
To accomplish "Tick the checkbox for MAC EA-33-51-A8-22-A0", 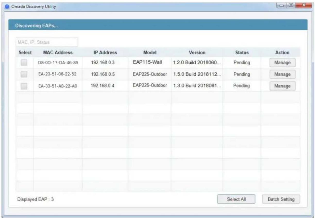I will 24,86.
